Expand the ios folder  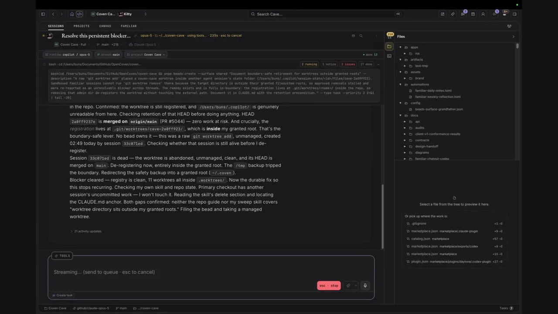tap(405, 54)
